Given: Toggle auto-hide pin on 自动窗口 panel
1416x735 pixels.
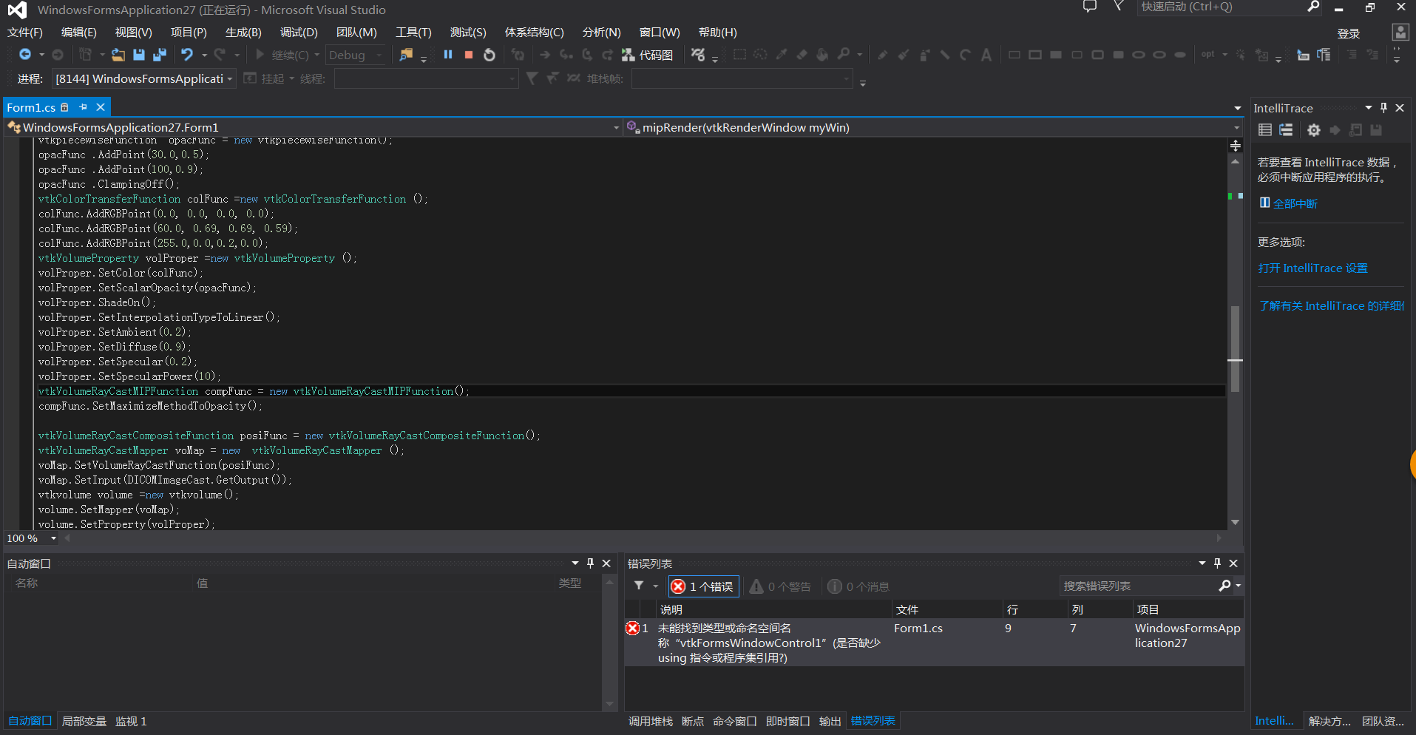Looking at the screenshot, I should pos(590,563).
